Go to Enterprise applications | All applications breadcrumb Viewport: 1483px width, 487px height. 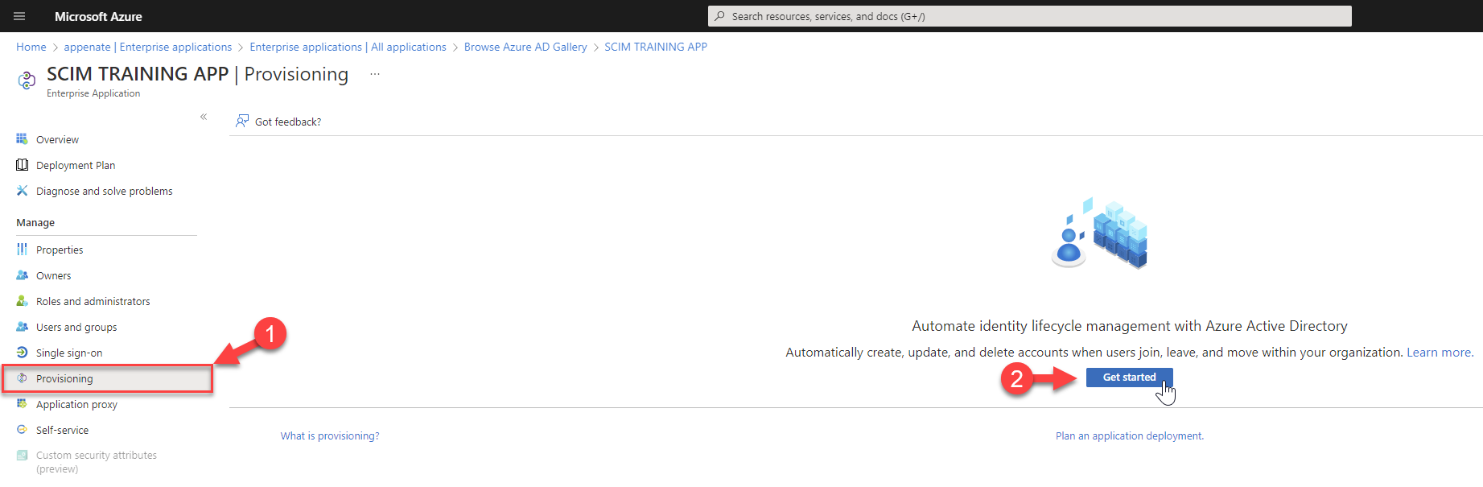348,47
